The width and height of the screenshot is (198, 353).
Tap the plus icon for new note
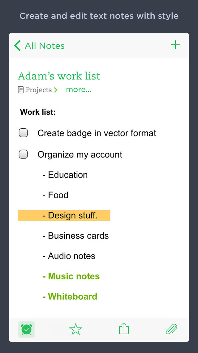(x=175, y=45)
